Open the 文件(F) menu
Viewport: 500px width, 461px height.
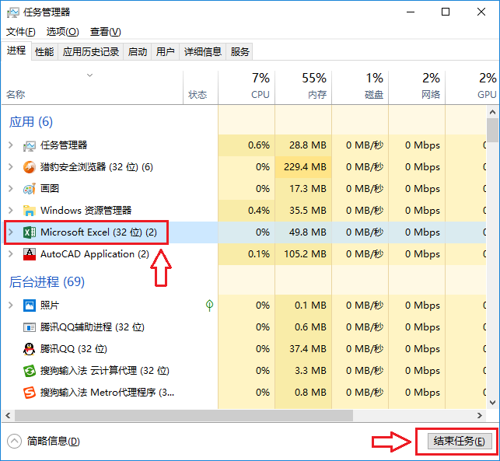21,32
